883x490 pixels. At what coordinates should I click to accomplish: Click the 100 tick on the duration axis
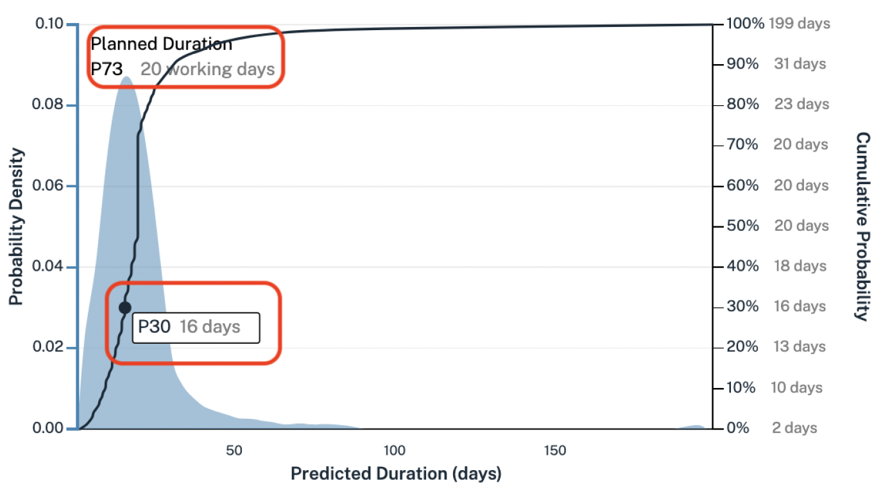(394, 450)
